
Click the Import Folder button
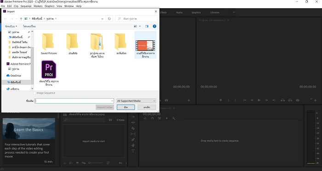coord(105,107)
